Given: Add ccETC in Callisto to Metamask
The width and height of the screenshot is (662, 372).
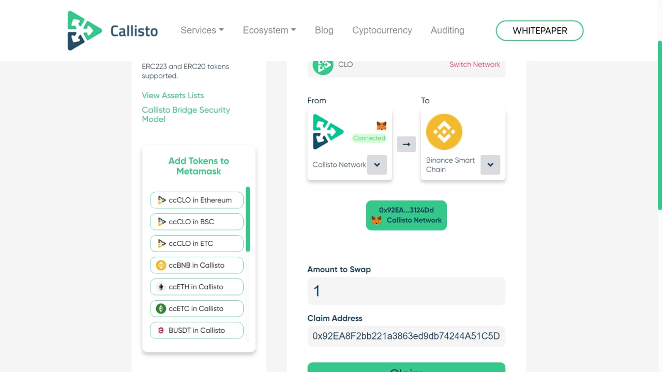Looking at the screenshot, I should point(197,308).
